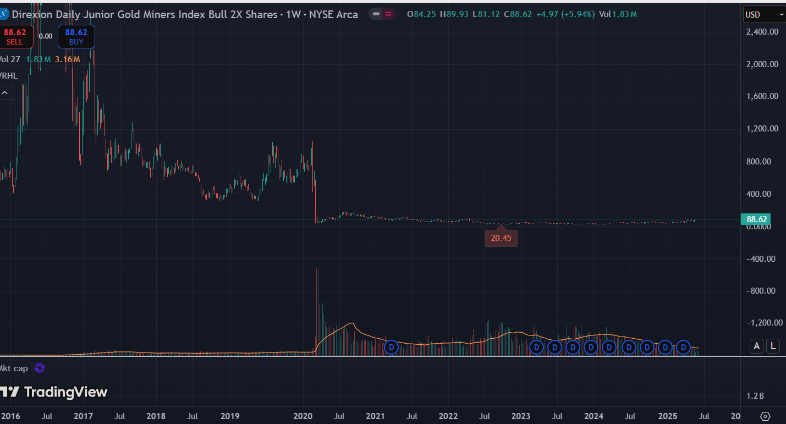Click the 20.45 low price label

[x=501, y=238]
